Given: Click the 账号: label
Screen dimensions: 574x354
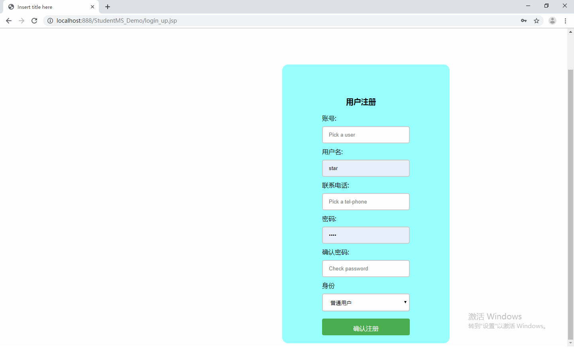Looking at the screenshot, I should coord(329,119).
